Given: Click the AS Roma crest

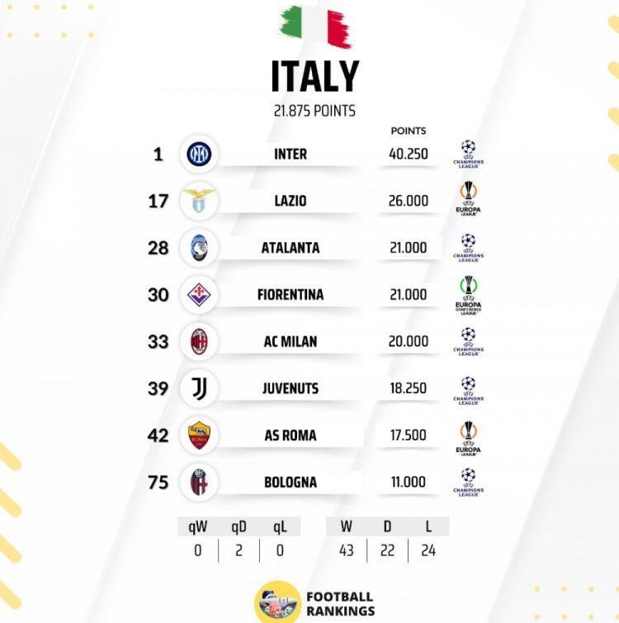Looking at the screenshot, I should (199, 435).
